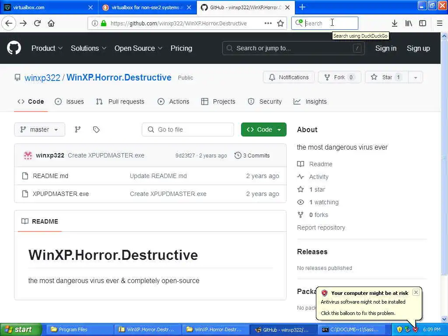This screenshot has width=448, height=336.
Task: Click the yellow security shield tray icon
Action: click(x=399, y=329)
